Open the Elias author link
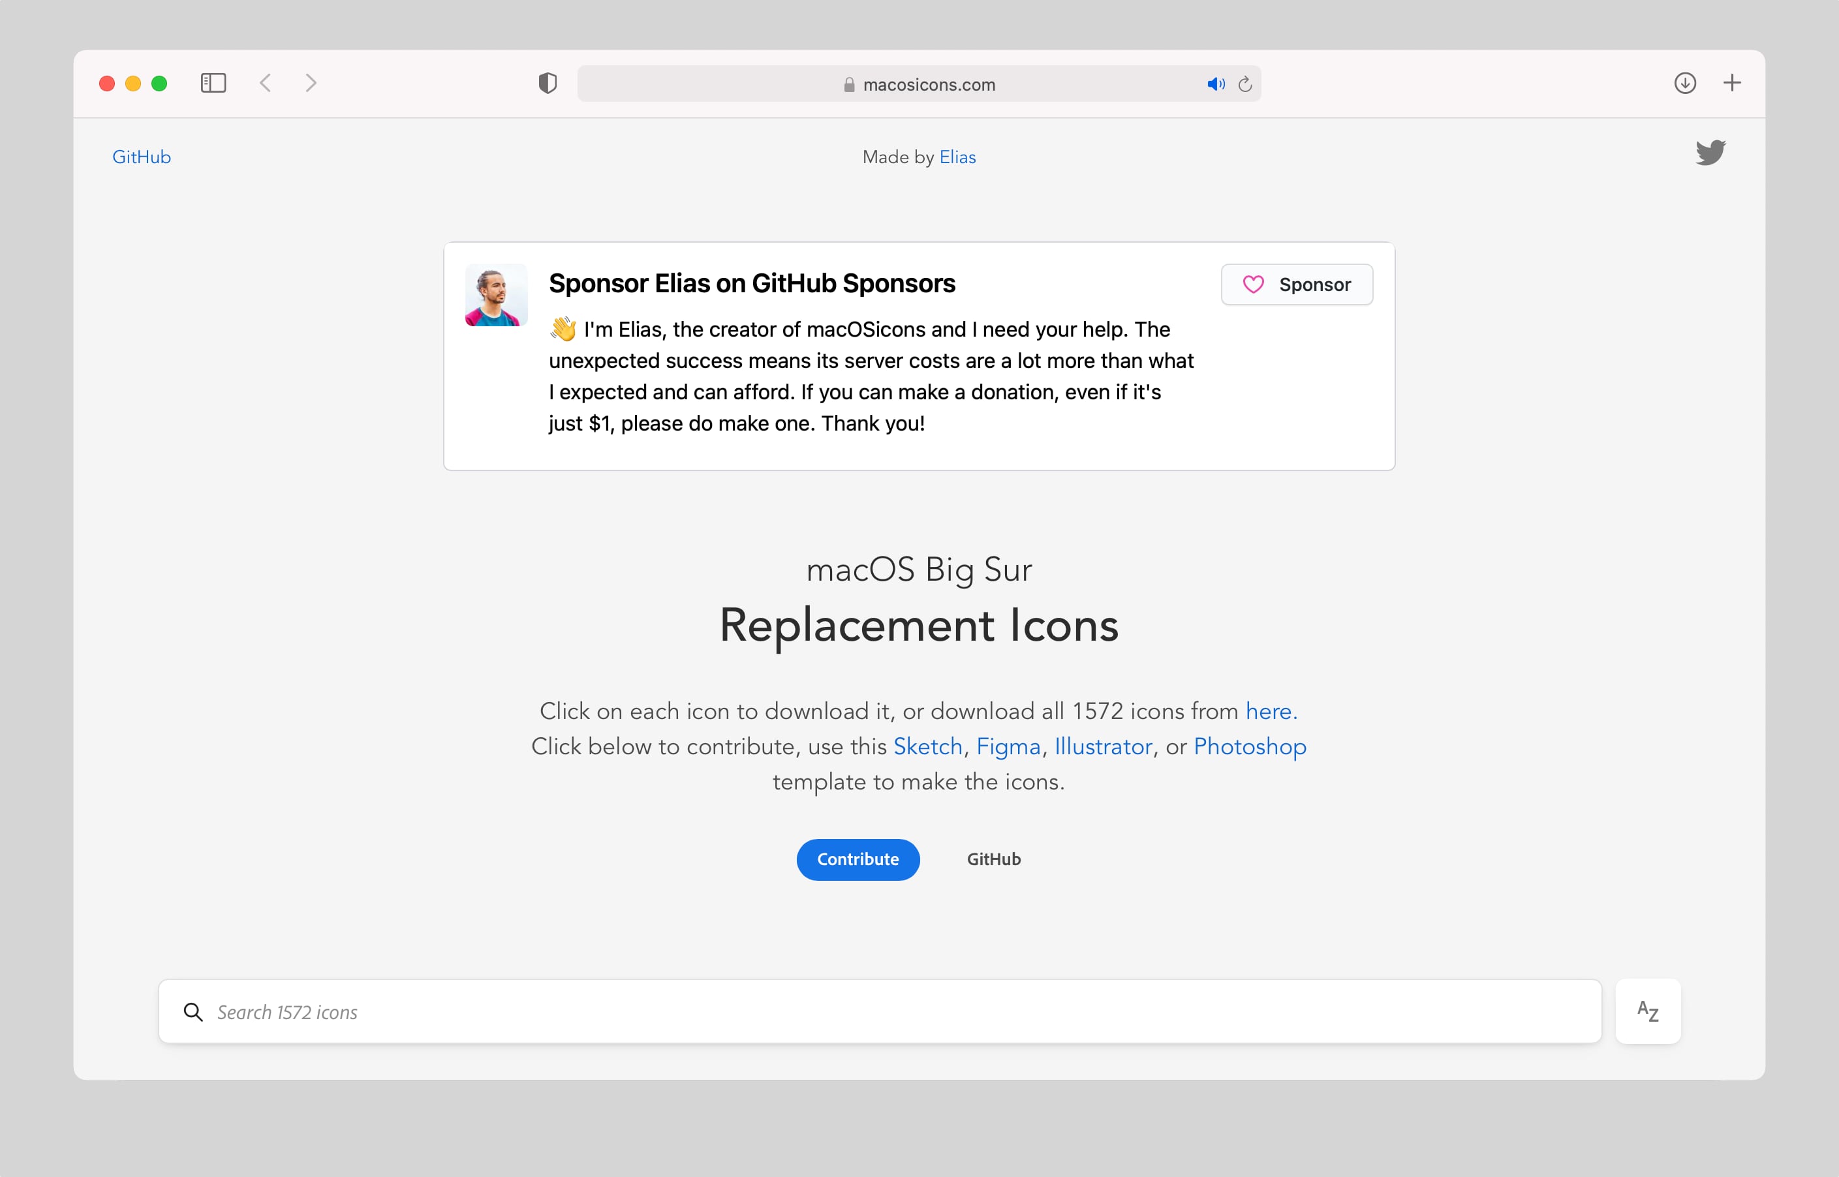This screenshot has width=1839, height=1177. tap(958, 157)
